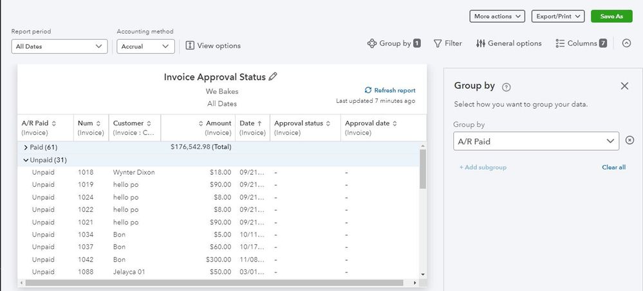Collapse the Unpaid (31) group row
Image resolution: width=643 pixels, height=291 pixels.
26,160
